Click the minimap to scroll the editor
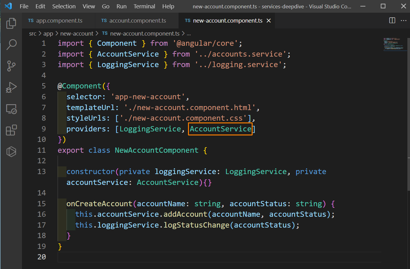The width and height of the screenshot is (410, 269). point(395,44)
